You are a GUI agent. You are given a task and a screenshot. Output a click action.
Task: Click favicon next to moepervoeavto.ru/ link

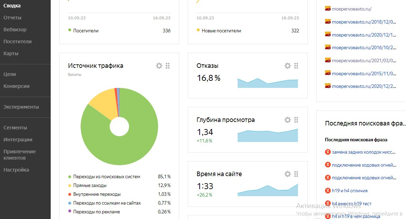pyautogui.click(x=328, y=8)
